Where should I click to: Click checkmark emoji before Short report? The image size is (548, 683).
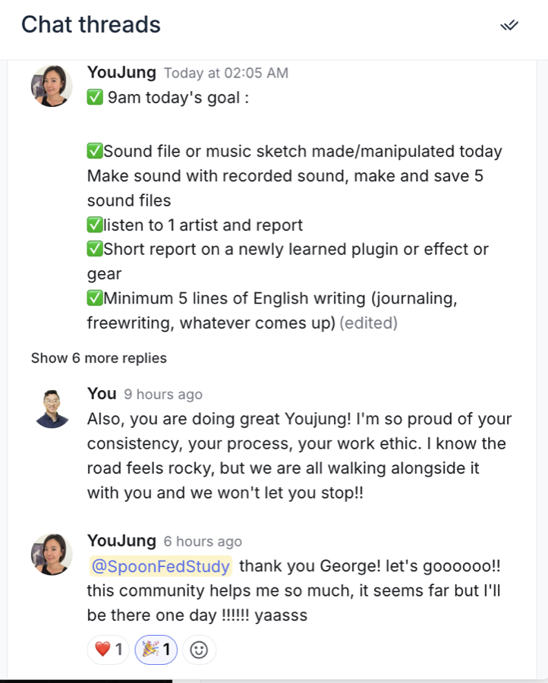(x=95, y=249)
